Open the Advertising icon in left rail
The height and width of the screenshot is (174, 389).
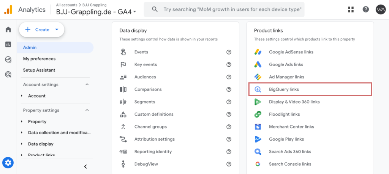click(8, 74)
